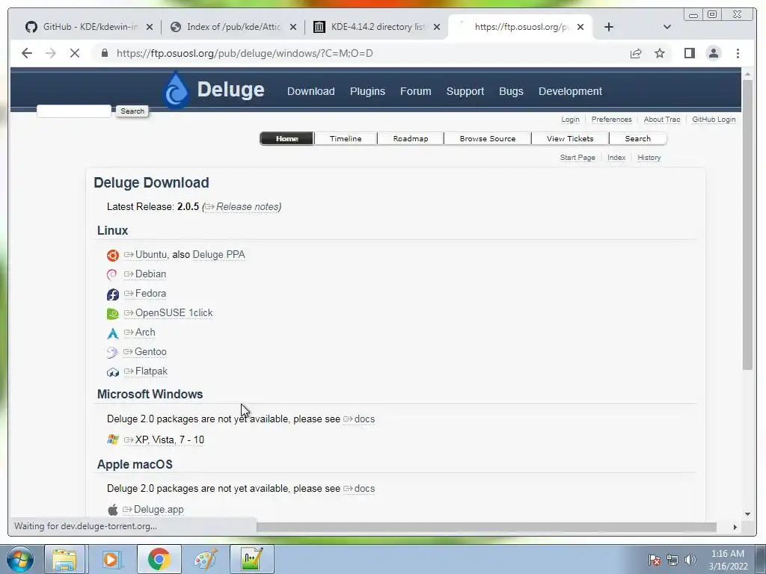The width and height of the screenshot is (766, 574).
Task: Click the Flatpak logo icon
Action: pos(113,372)
